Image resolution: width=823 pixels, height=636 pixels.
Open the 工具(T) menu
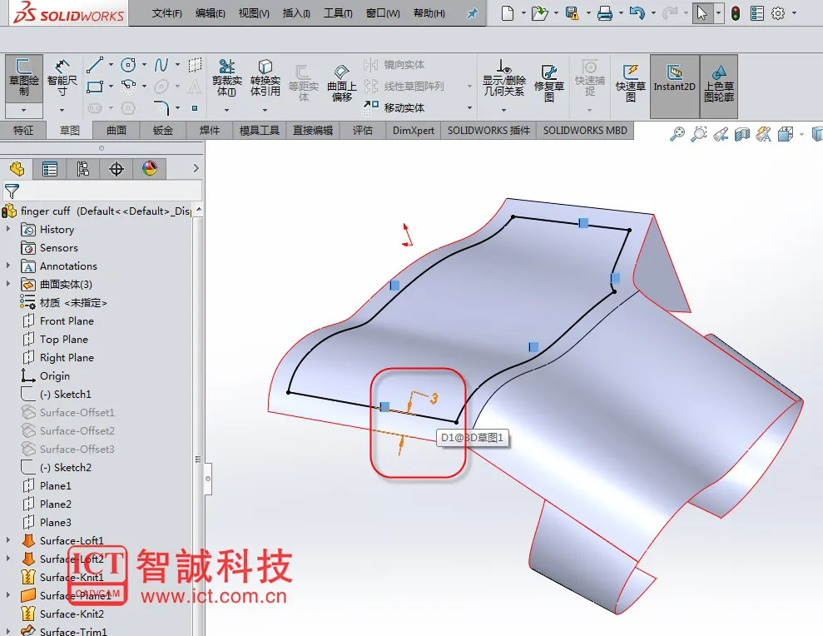338,13
